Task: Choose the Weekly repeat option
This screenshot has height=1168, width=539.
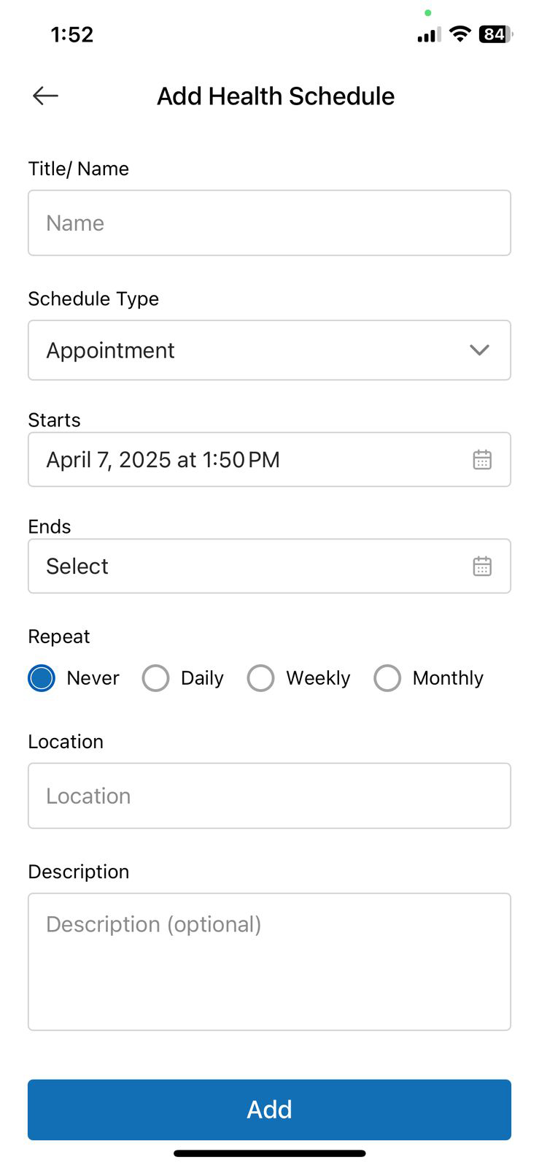Action: [x=261, y=678]
